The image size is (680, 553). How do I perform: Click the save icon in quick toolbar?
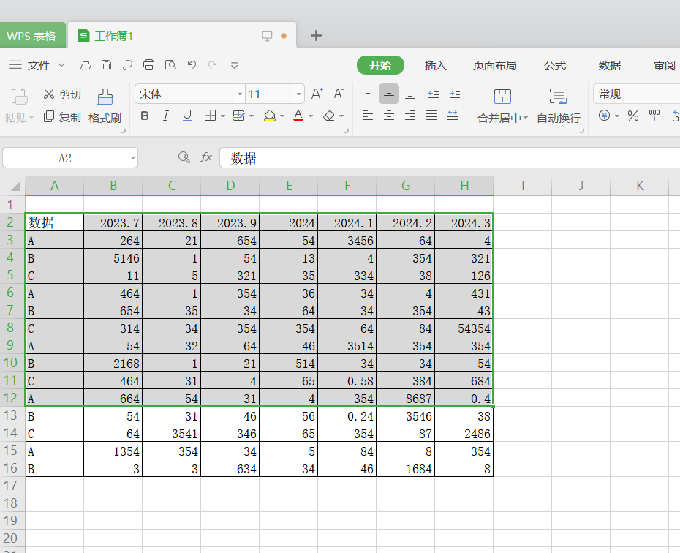[x=107, y=65]
